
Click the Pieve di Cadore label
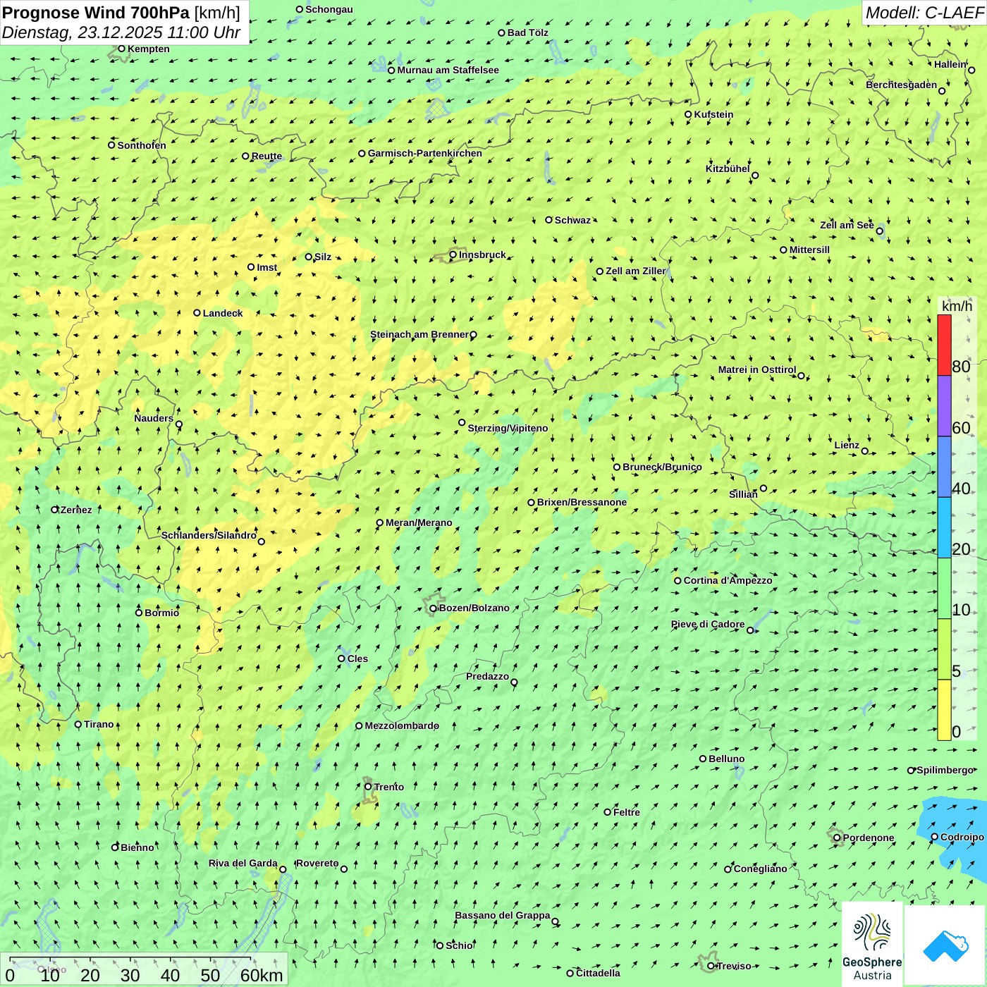708,624
